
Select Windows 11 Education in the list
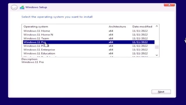(x=89, y=53)
